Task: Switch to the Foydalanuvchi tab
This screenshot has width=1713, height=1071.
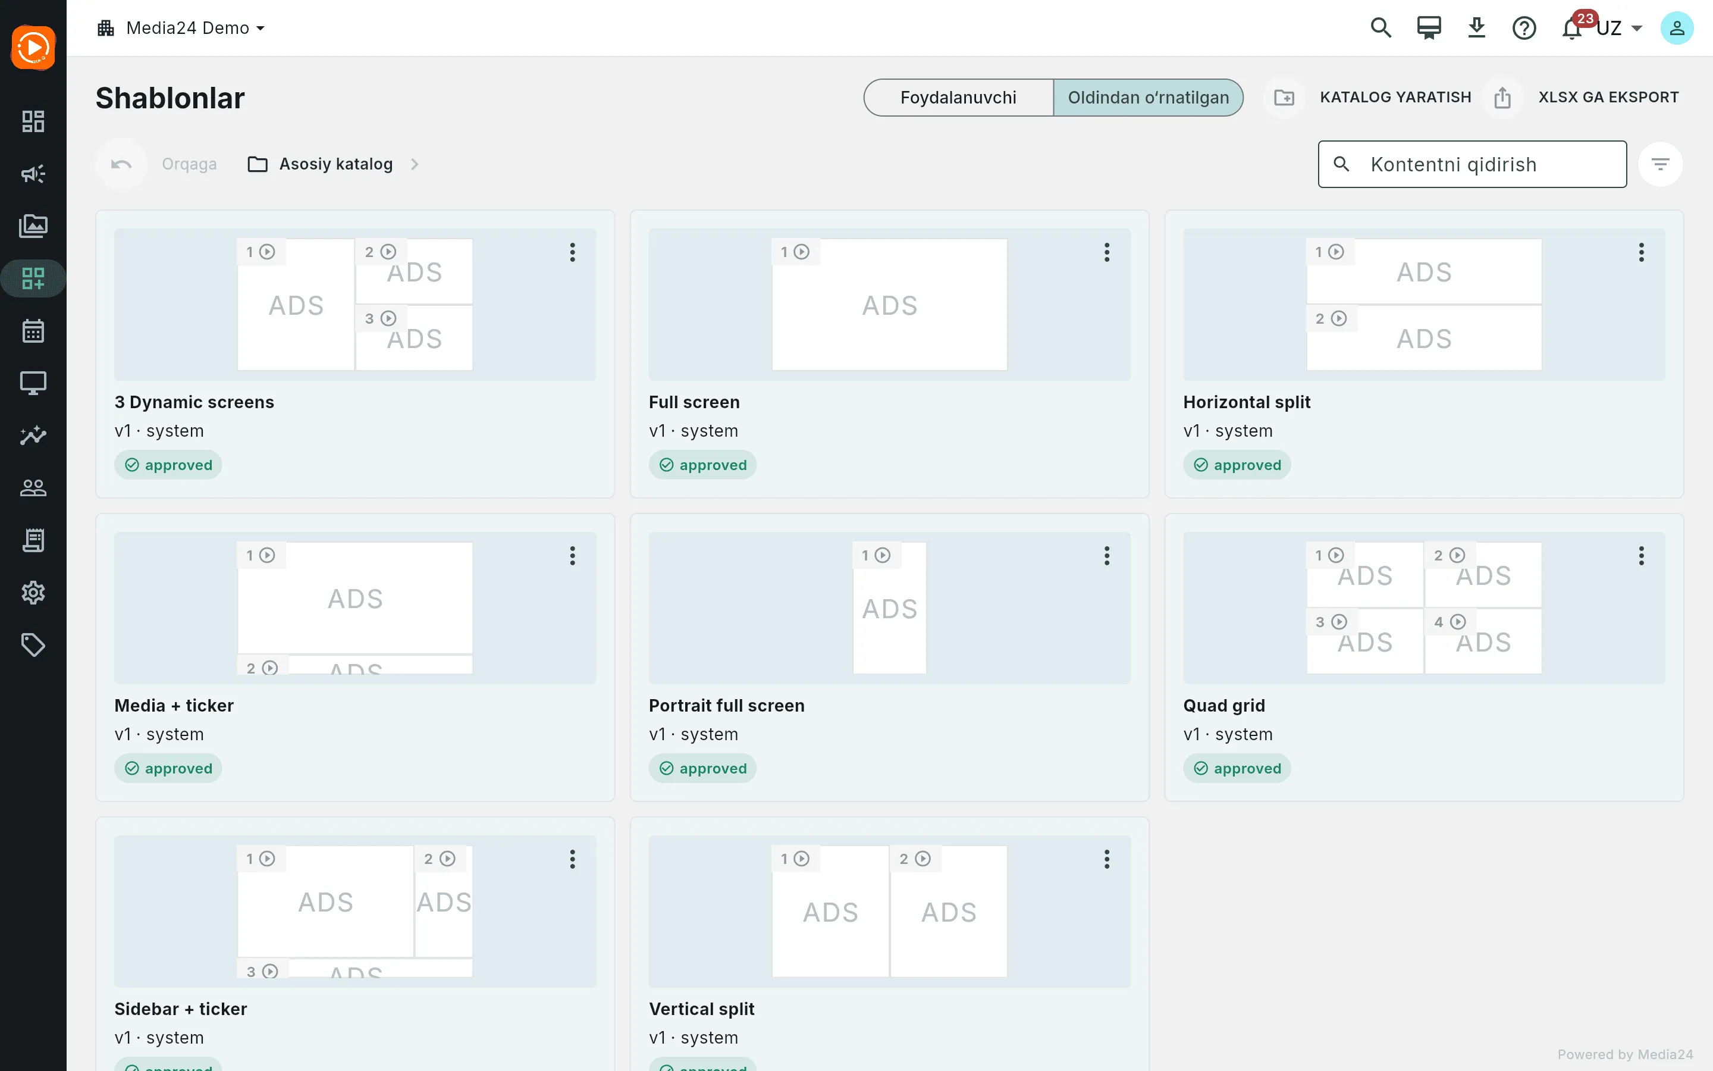Action: [x=958, y=98]
